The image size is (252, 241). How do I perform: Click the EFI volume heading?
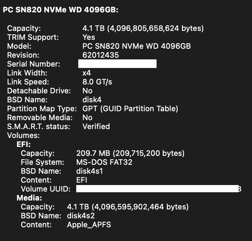pos(24,145)
